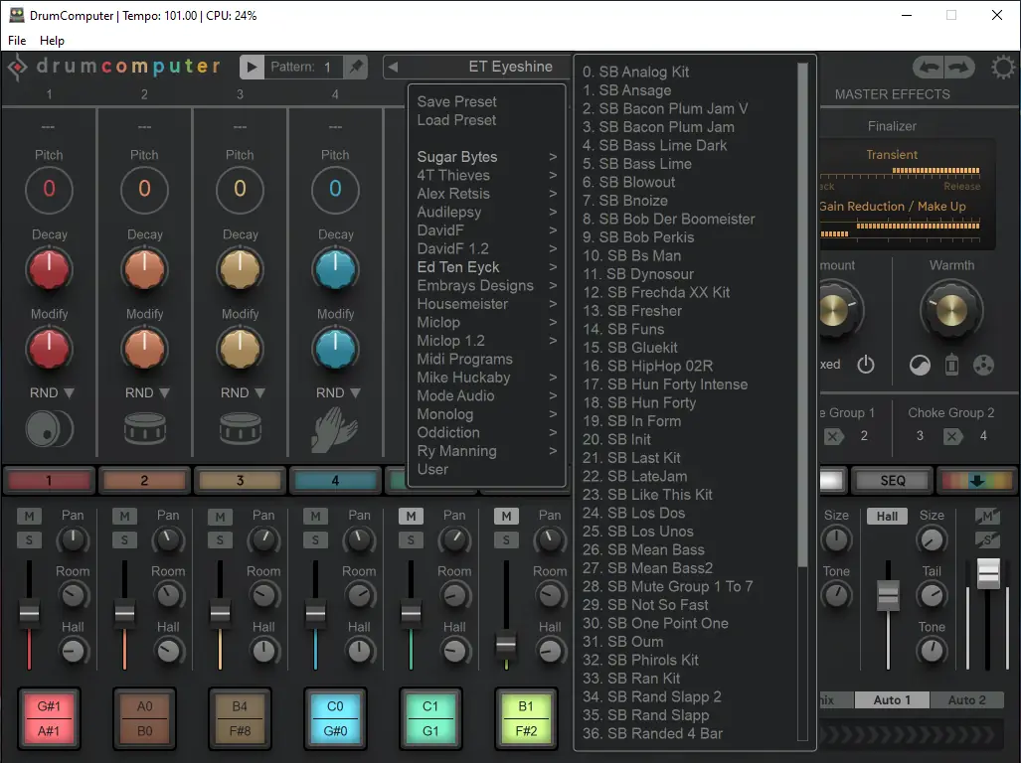
Task: Switch to the Auto 1 tab
Action: coord(892,699)
